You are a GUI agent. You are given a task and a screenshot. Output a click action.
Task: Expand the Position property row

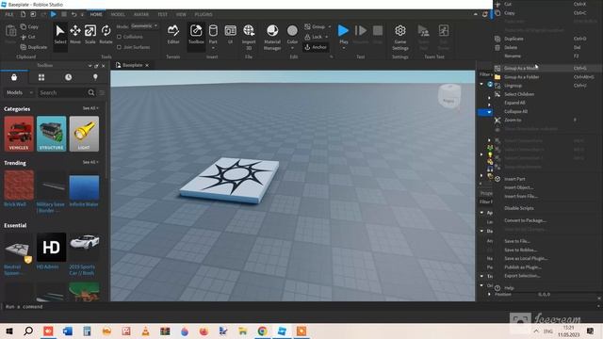(x=489, y=294)
